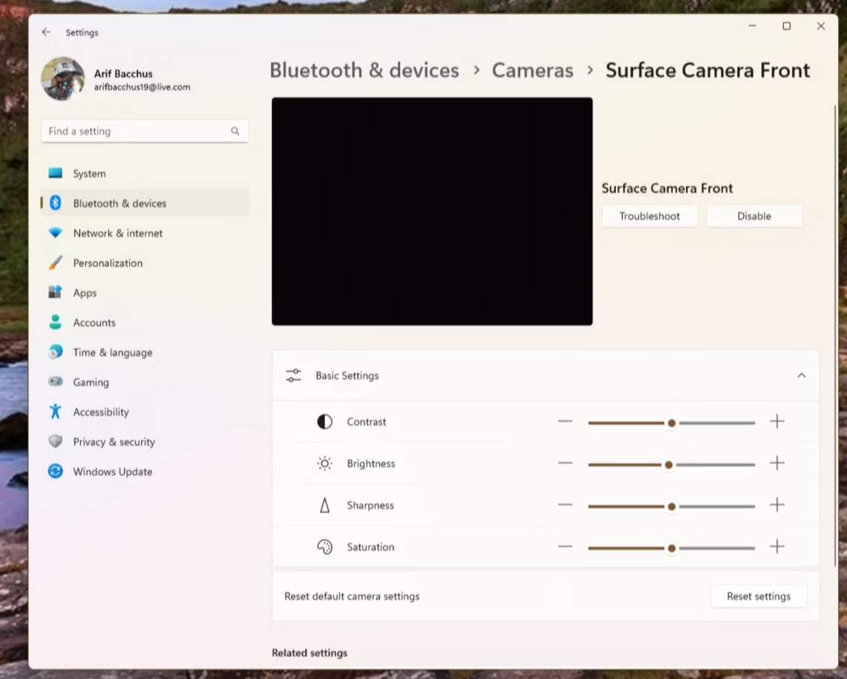Open Windows Update label

pos(113,471)
